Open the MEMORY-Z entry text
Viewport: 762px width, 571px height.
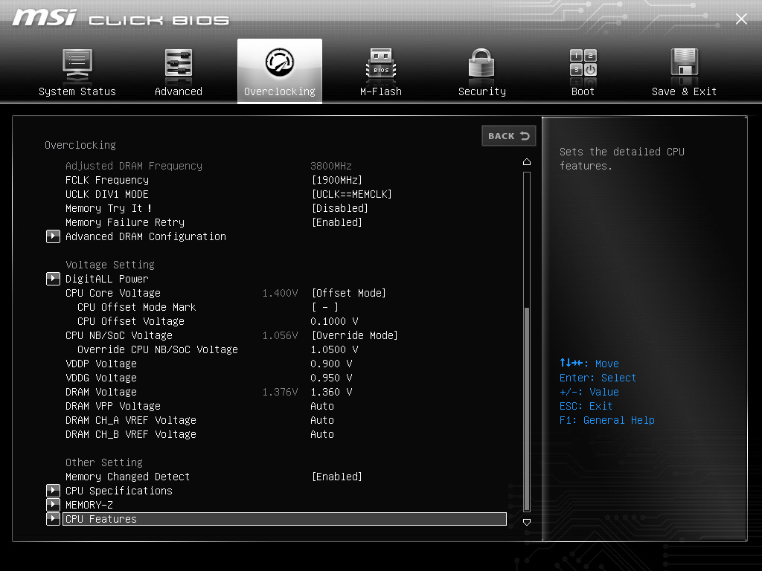click(89, 505)
